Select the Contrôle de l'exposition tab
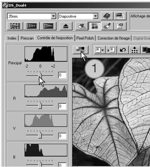 (x=55, y=38)
